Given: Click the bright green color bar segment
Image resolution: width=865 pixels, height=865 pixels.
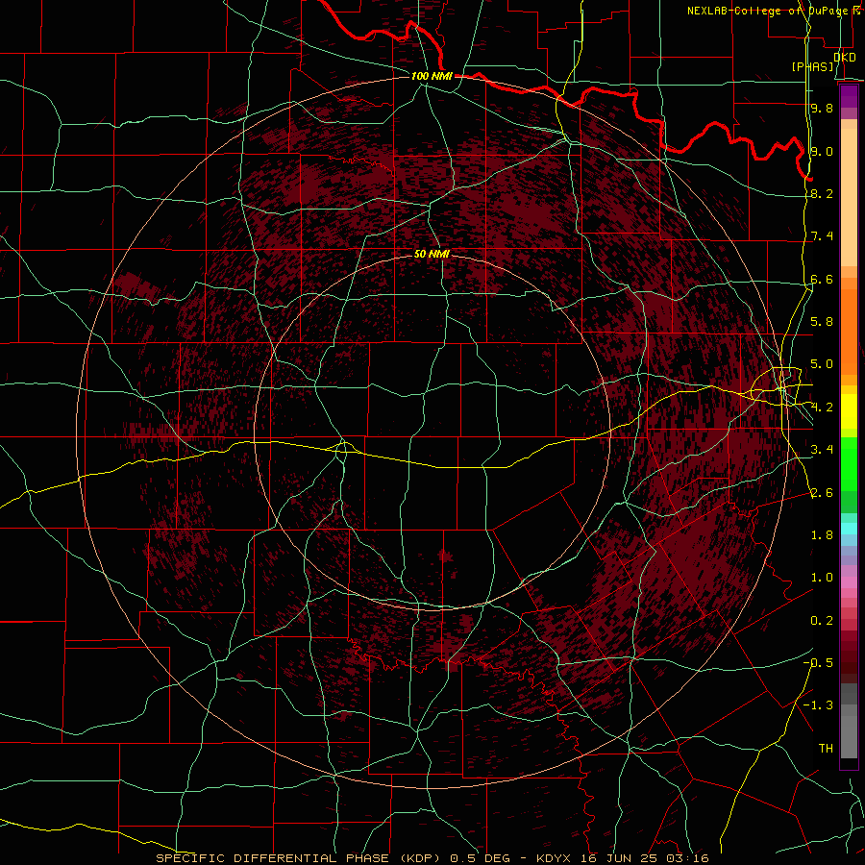Looking at the screenshot, I should [x=849, y=464].
